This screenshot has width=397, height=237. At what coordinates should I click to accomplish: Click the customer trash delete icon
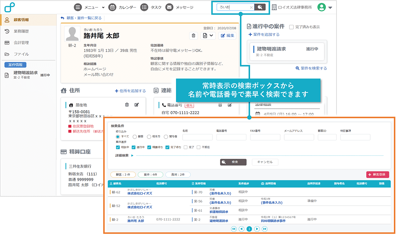click(194, 35)
